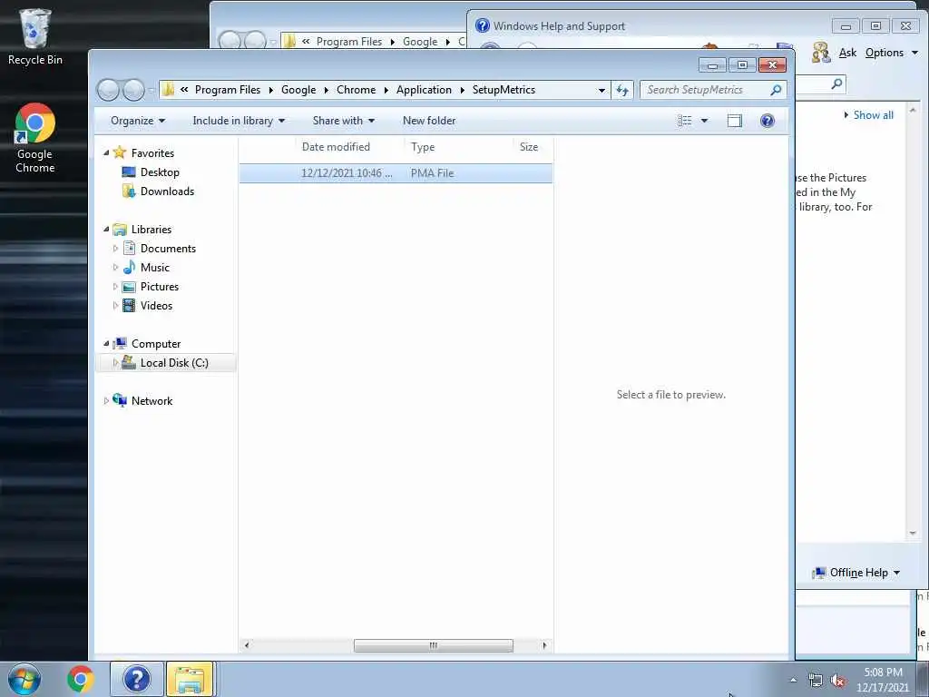Refresh the SetupMetrics folder view
929x697 pixels.
point(622,90)
